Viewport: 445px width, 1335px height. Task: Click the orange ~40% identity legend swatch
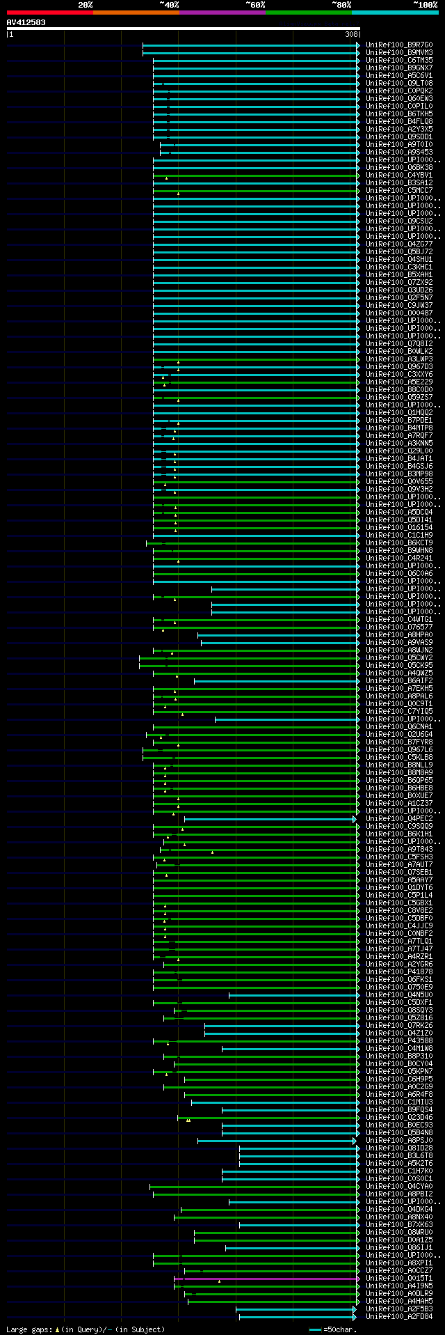[x=136, y=13]
